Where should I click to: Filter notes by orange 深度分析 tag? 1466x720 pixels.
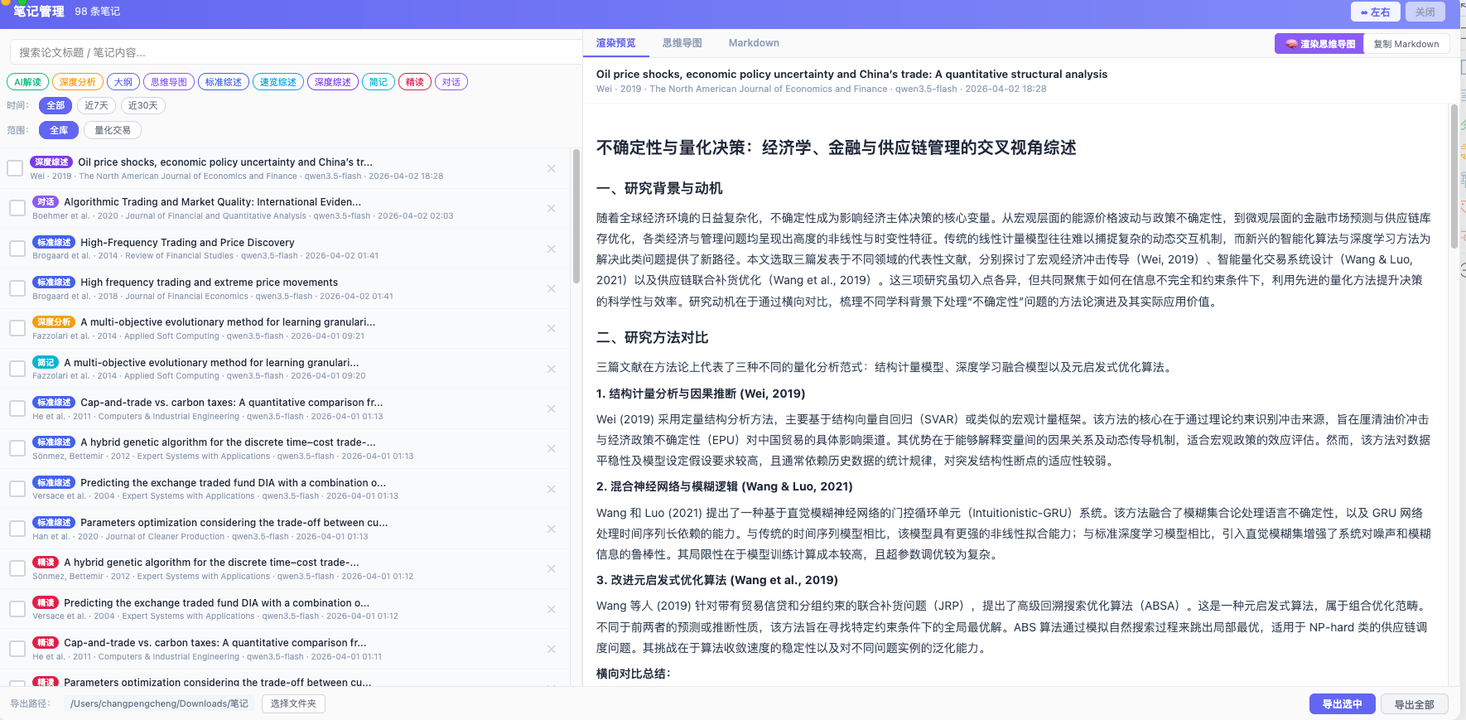pyautogui.click(x=78, y=82)
